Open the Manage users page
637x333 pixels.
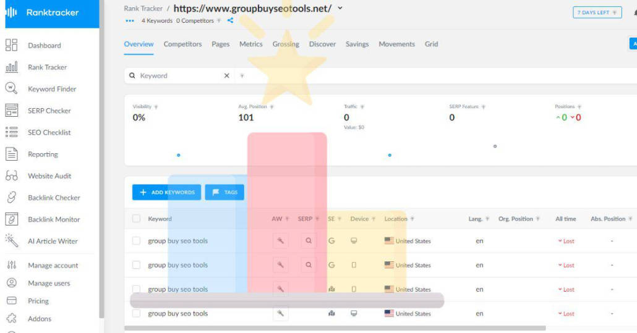49,283
